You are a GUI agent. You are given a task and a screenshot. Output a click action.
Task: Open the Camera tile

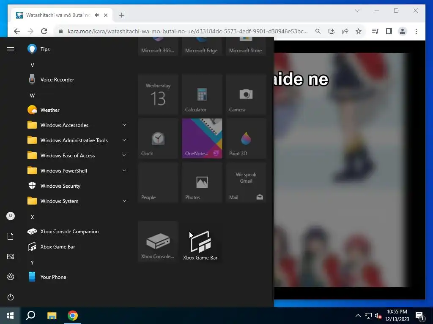246,94
